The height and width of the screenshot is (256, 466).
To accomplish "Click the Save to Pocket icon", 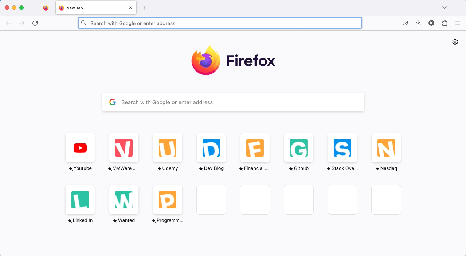I will click(x=405, y=23).
